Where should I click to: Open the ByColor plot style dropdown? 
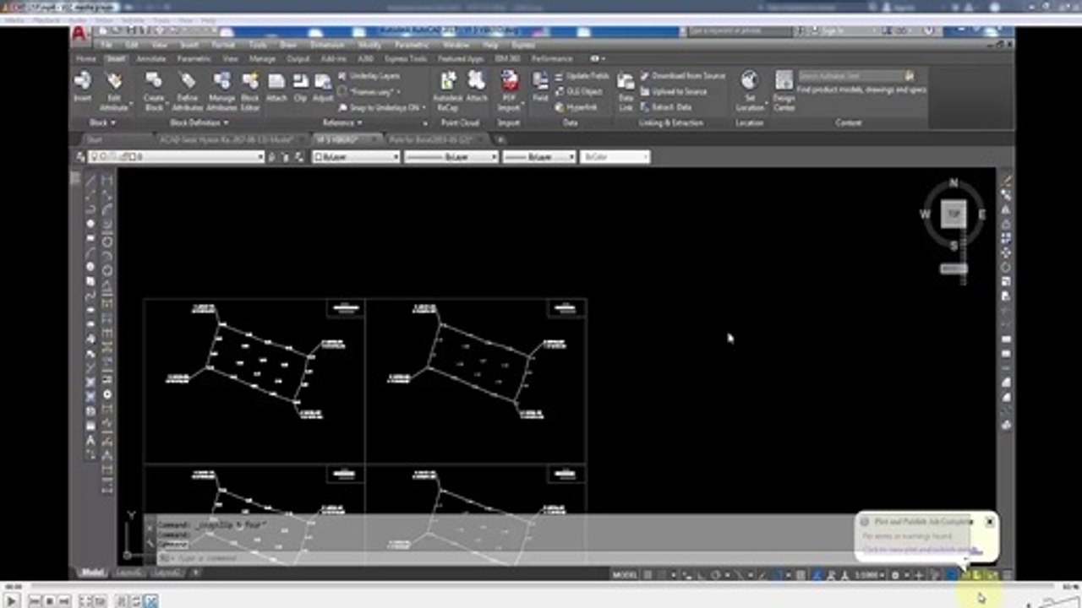[x=615, y=157]
